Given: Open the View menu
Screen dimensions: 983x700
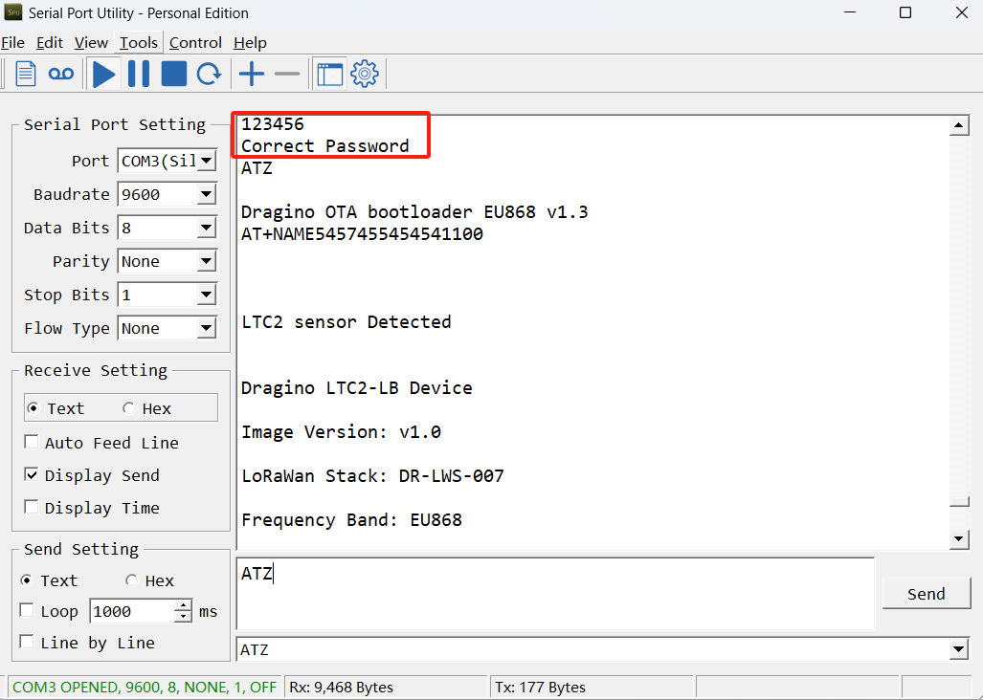Looking at the screenshot, I should 91,43.
